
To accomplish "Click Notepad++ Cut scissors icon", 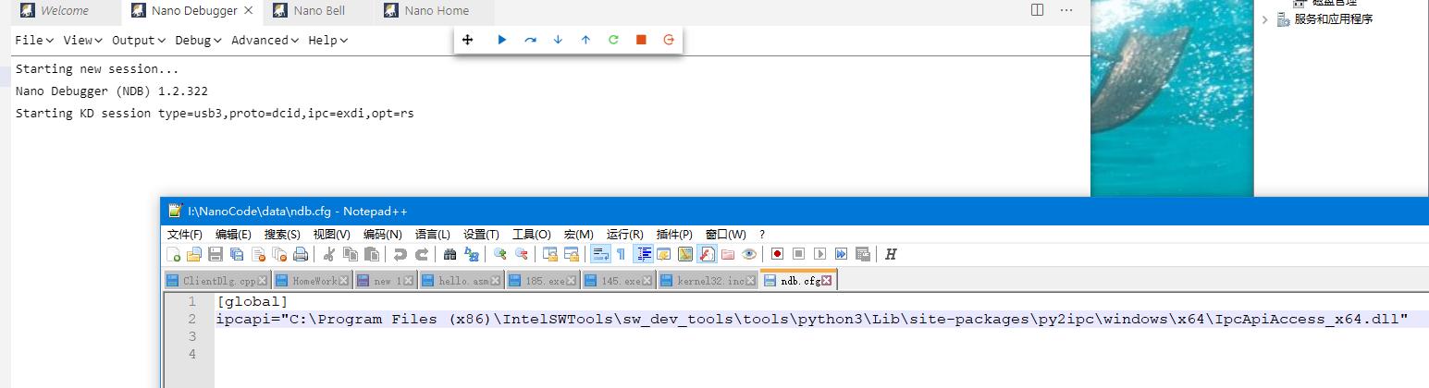I will [328, 254].
